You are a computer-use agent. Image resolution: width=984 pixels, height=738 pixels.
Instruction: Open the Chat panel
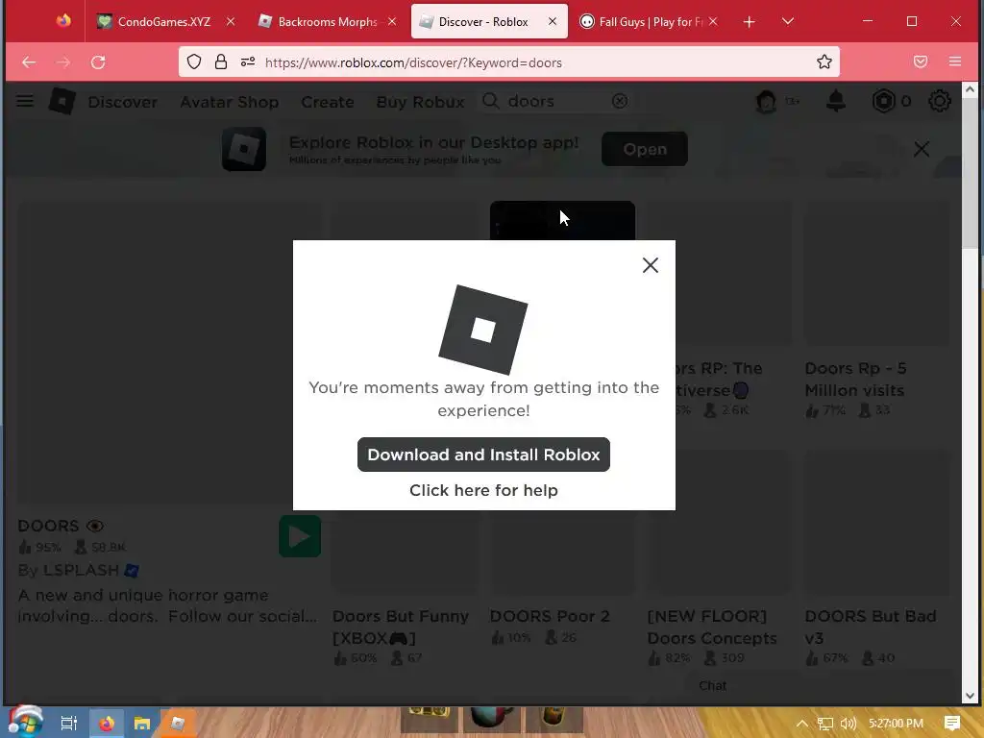713,686
